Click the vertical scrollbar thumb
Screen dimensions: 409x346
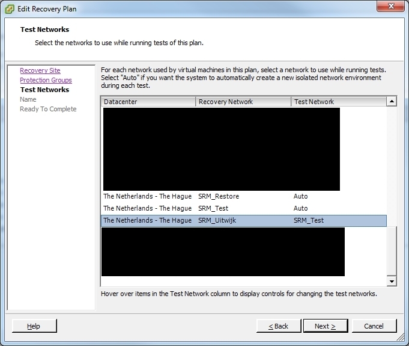(x=392, y=250)
